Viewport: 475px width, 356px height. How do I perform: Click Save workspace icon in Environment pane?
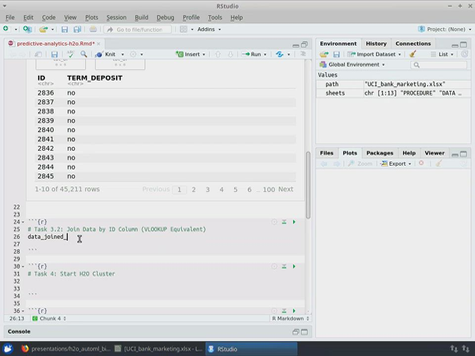(336, 54)
